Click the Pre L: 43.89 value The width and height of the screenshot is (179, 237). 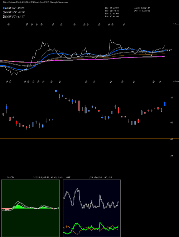click(112, 14)
